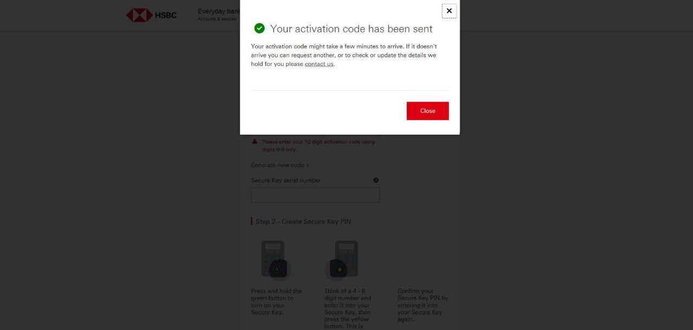Click the Step 2 - Create Secure Key PIN heading
The width and height of the screenshot is (693, 330).
(303, 221)
